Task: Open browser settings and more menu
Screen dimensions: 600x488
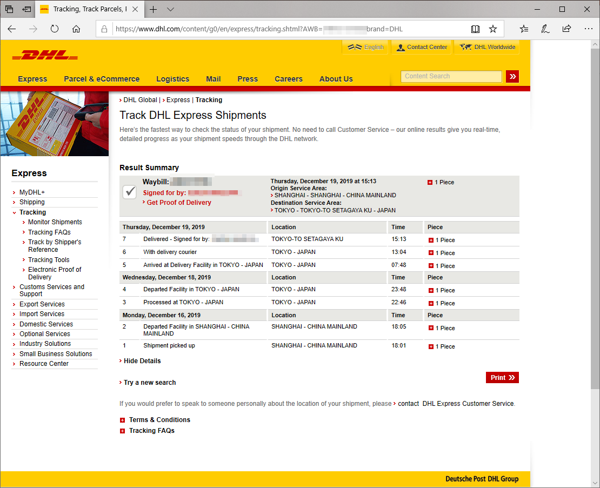Action: [589, 29]
